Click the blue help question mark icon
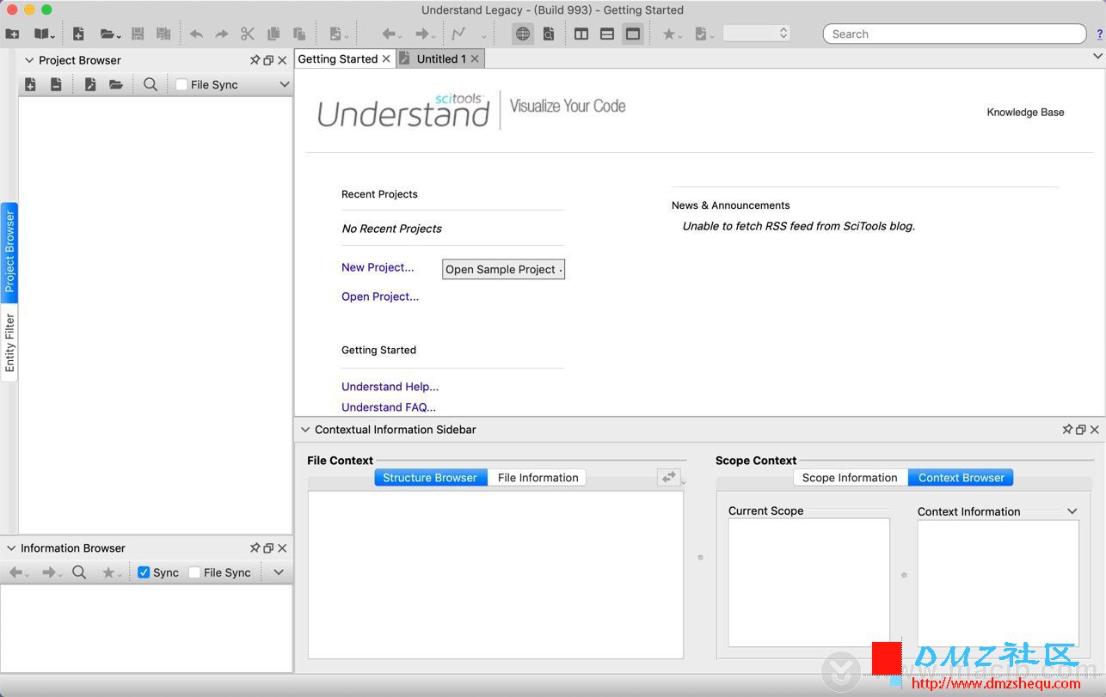Image resolution: width=1106 pixels, height=697 pixels. [1099, 34]
